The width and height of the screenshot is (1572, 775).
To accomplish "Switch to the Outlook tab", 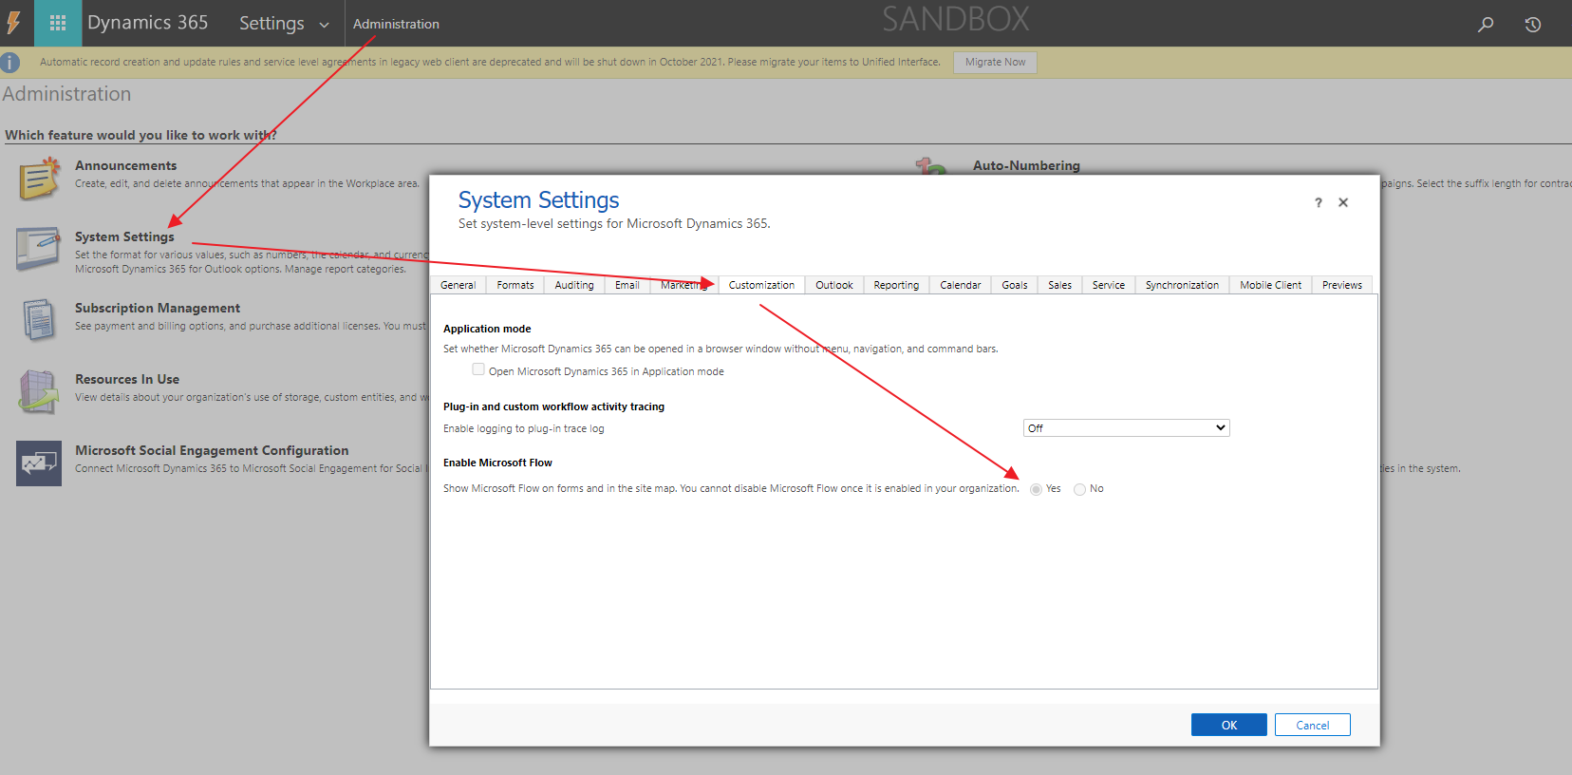I will [834, 285].
